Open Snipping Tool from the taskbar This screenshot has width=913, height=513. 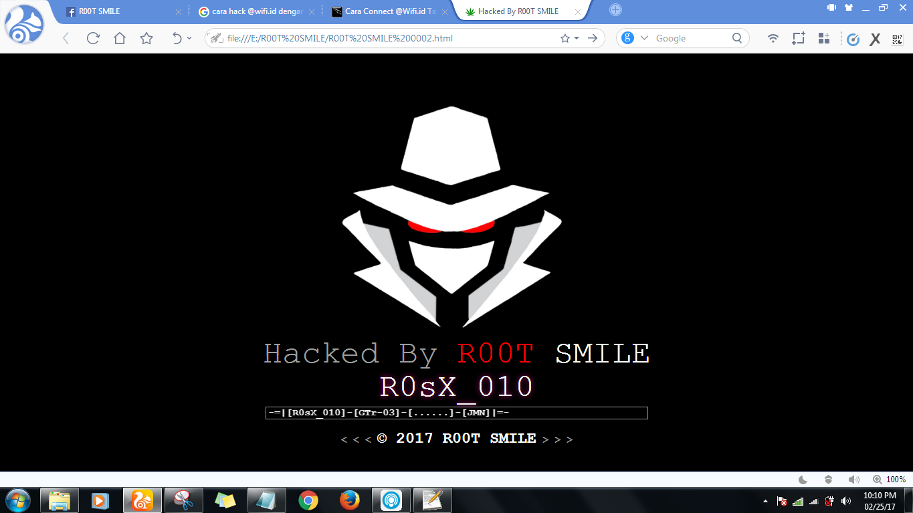[183, 500]
